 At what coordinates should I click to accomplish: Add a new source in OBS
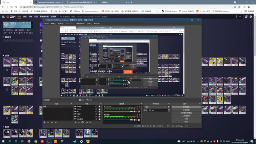click(76, 122)
